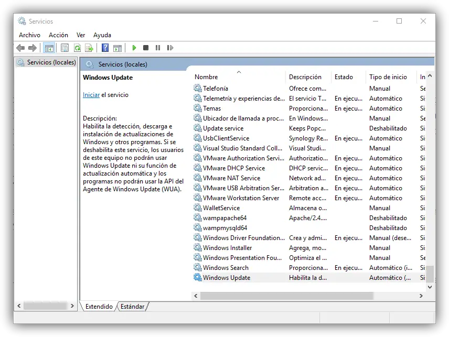Select the Windows Presentation Fou... service name
449x337 pixels.
[242, 258]
